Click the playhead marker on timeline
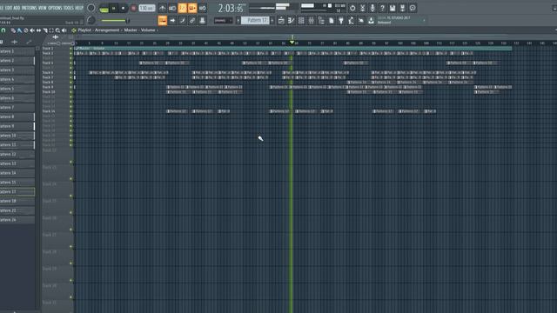The width and height of the screenshot is (557, 313). click(x=292, y=43)
